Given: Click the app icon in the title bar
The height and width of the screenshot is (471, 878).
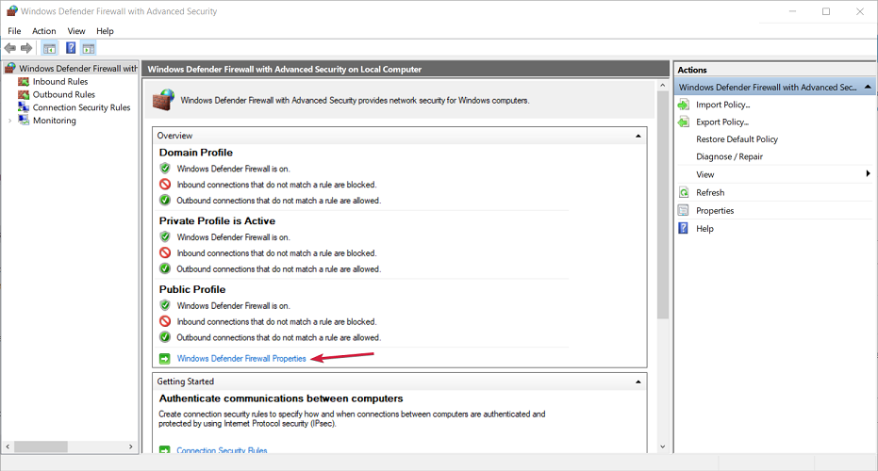Looking at the screenshot, I should click(x=11, y=10).
